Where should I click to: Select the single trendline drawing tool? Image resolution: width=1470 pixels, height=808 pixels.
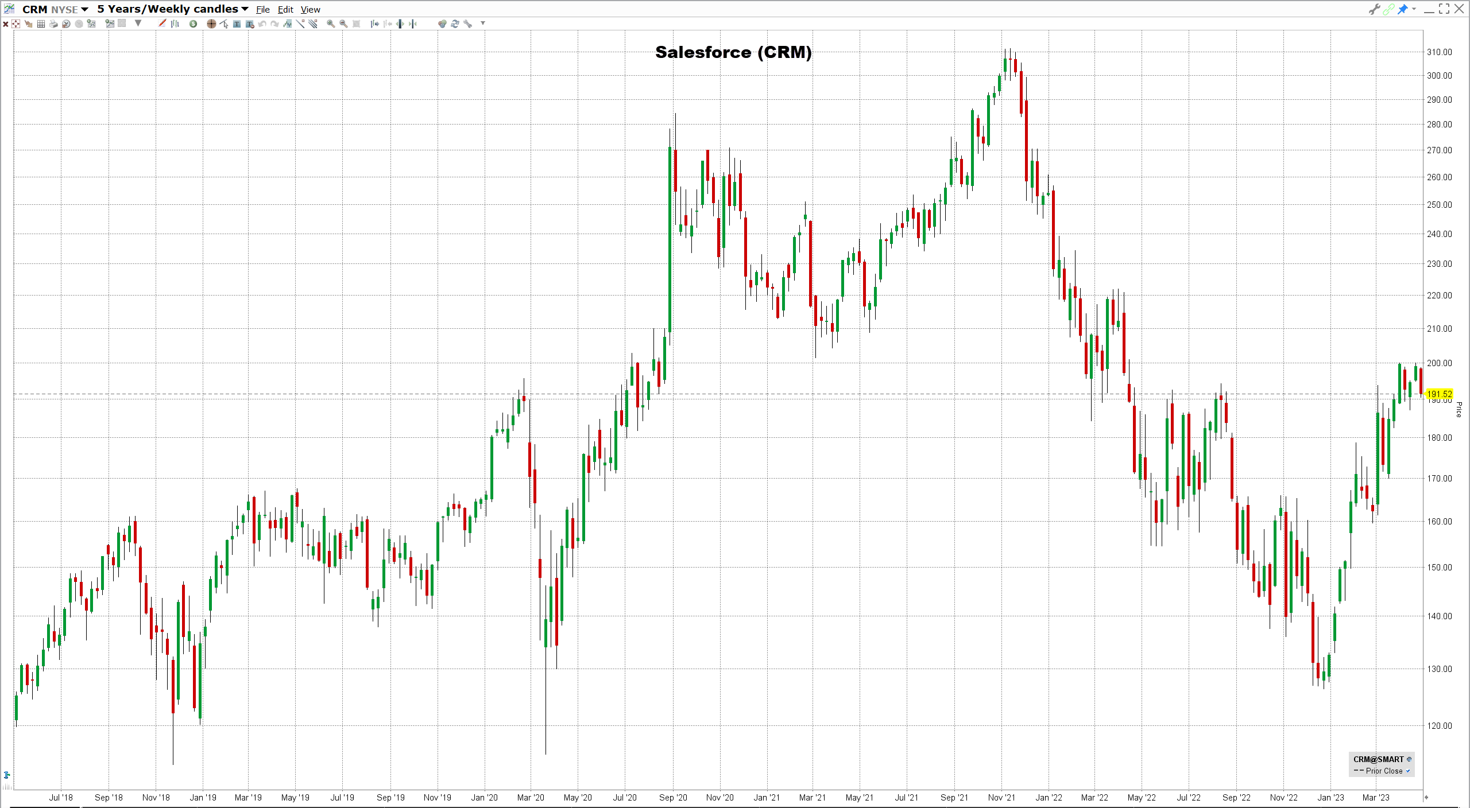[300, 24]
